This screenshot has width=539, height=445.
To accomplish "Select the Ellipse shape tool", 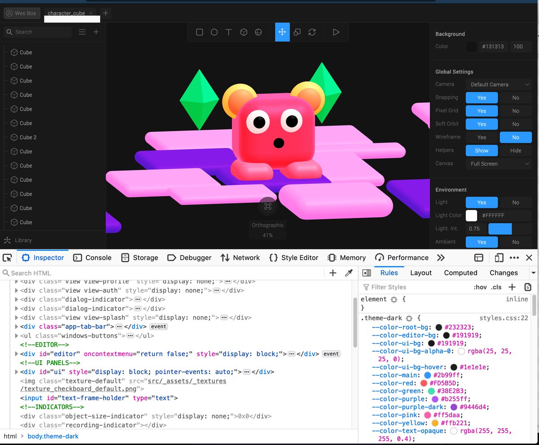I will [214, 32].
